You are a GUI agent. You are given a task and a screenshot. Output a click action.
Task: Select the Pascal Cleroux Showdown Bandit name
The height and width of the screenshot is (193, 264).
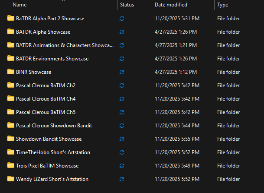click(54, 126)
